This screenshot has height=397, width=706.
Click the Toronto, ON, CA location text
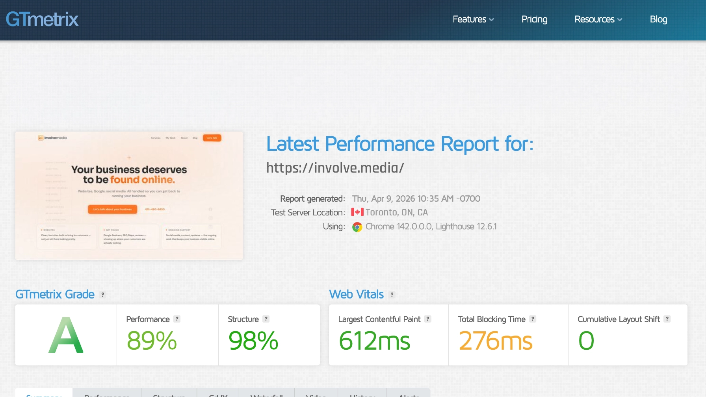[x=397, y=212]
